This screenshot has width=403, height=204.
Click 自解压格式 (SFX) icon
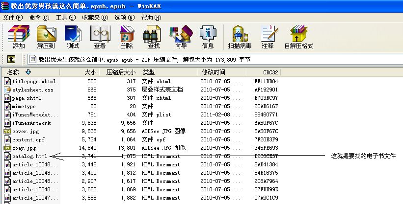298,37
